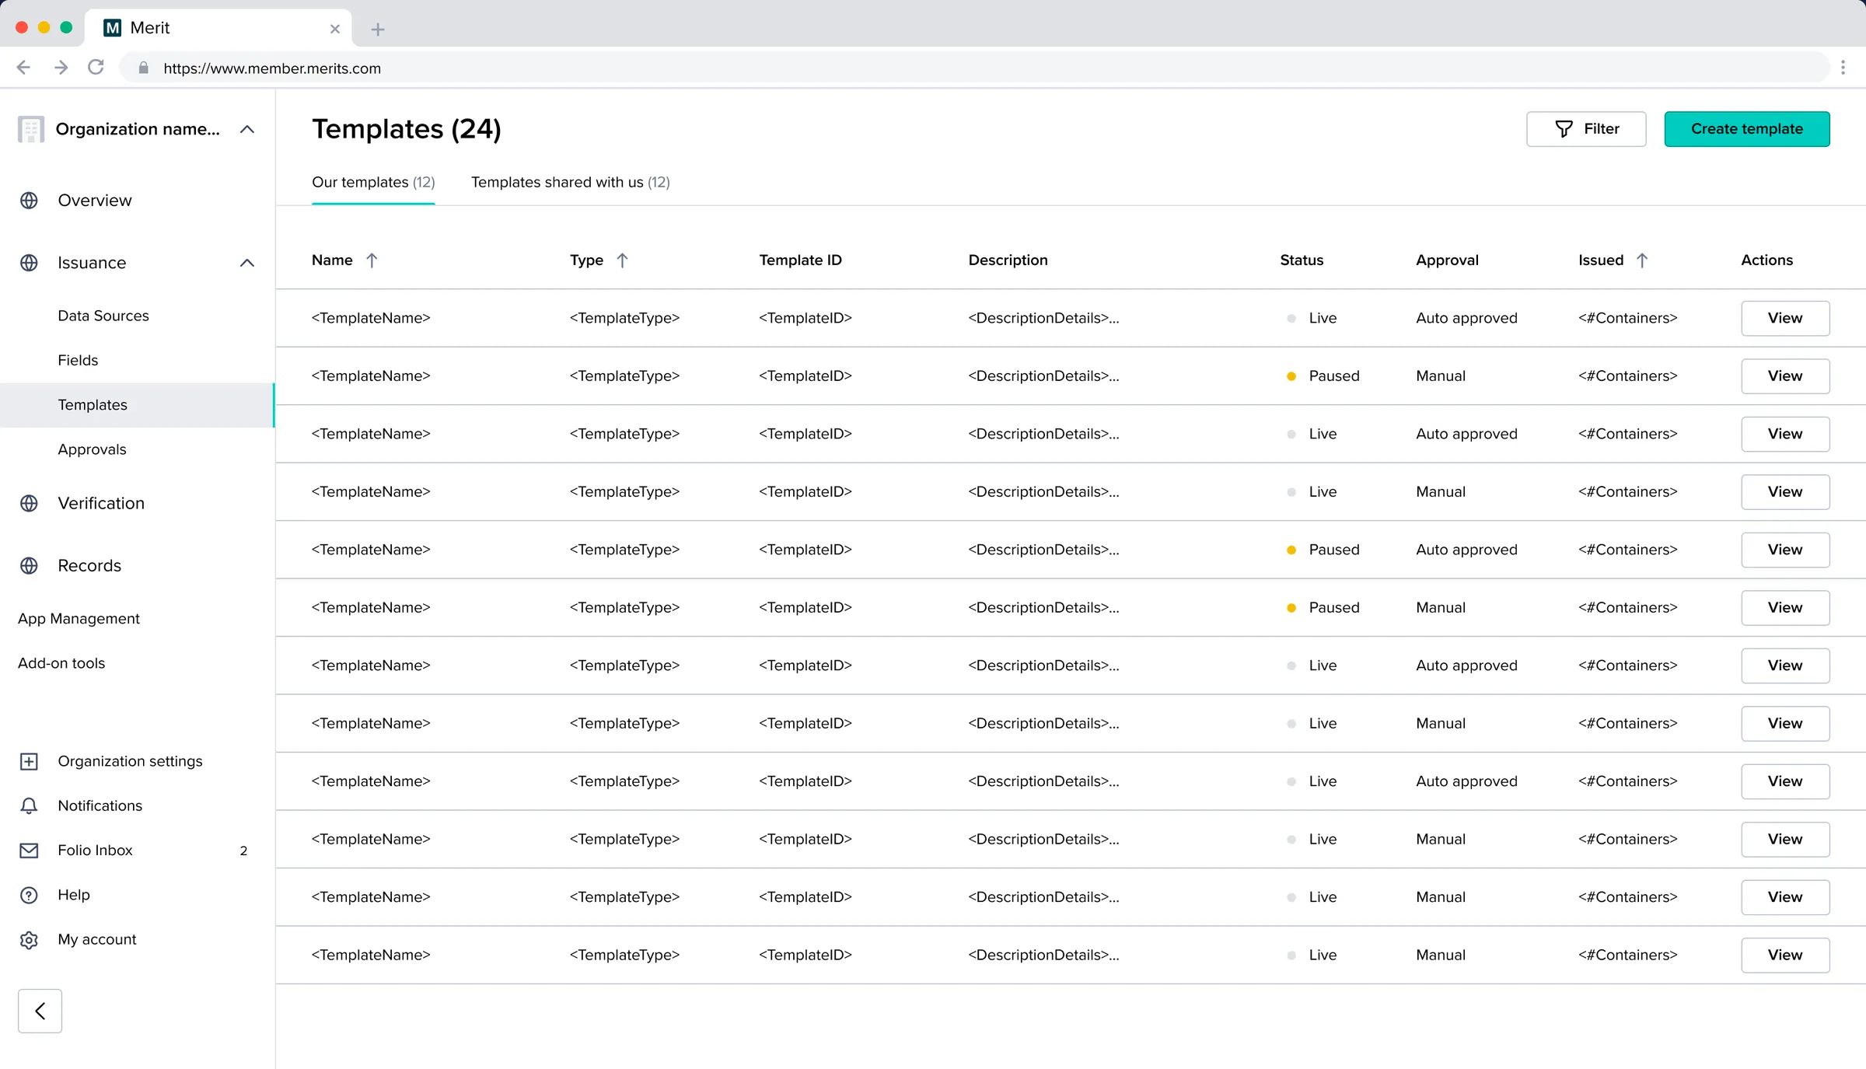This screenshot has height=1069, width=1866.
Task: Click the Verification globe icon
Action: click(29, 503)
